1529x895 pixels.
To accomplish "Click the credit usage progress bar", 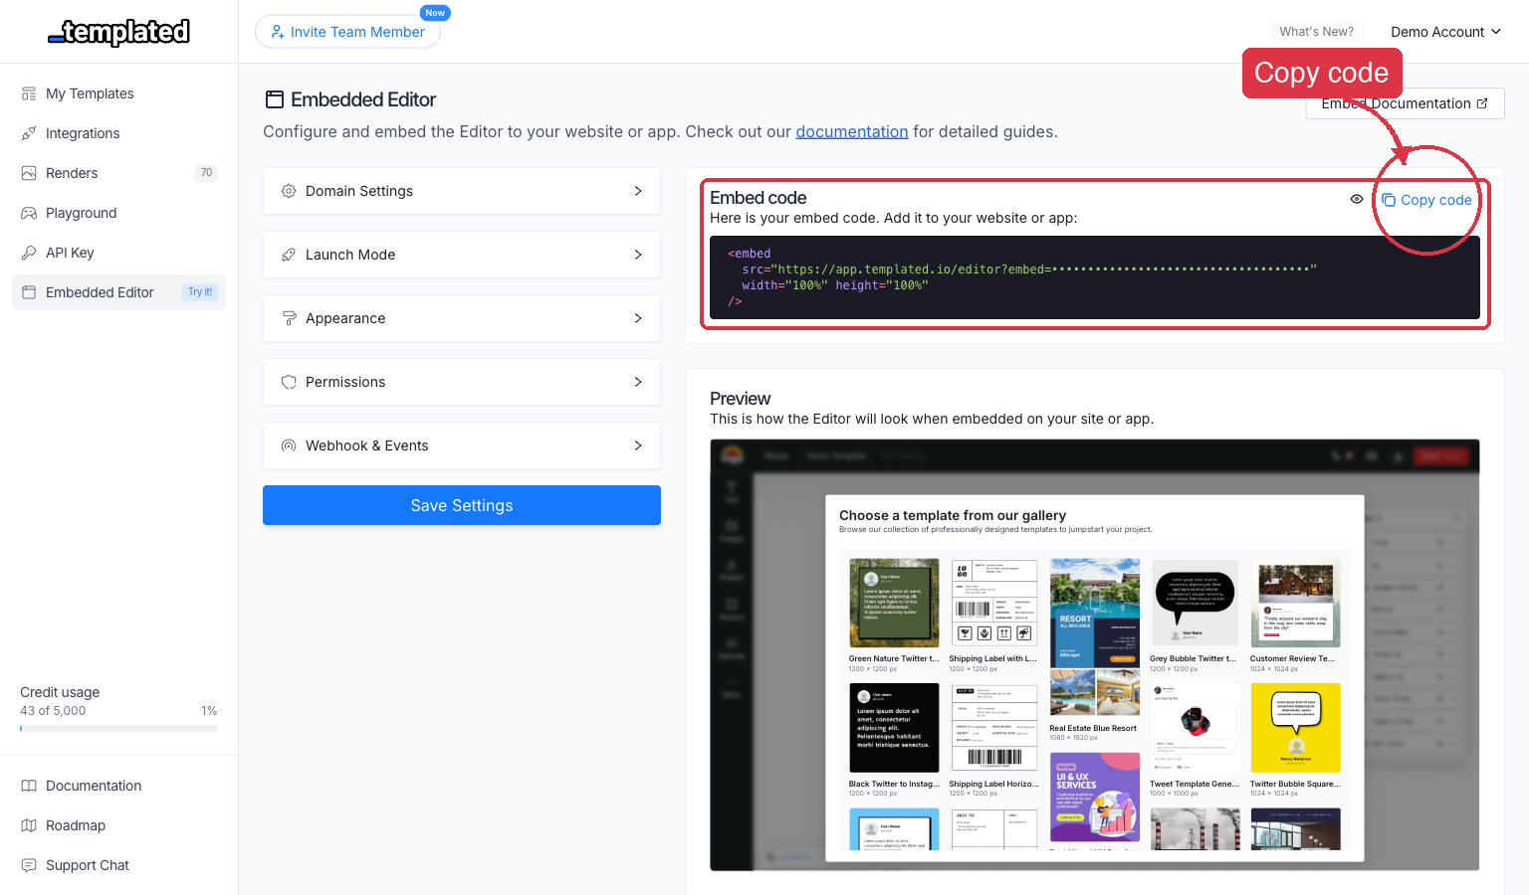I will pos(117,728).
